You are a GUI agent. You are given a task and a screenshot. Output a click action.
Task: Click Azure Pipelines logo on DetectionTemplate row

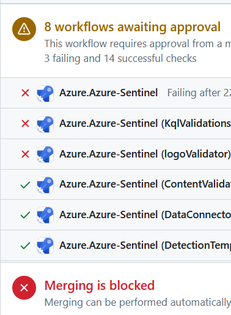(x=45, y=246)
